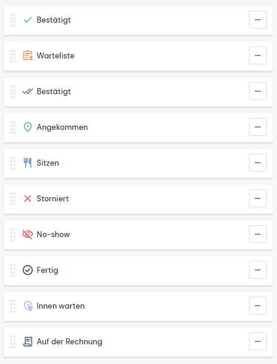Screen dimensions: 277x364
Task: Click minus button on No-show row
Action: click(258, 234)
